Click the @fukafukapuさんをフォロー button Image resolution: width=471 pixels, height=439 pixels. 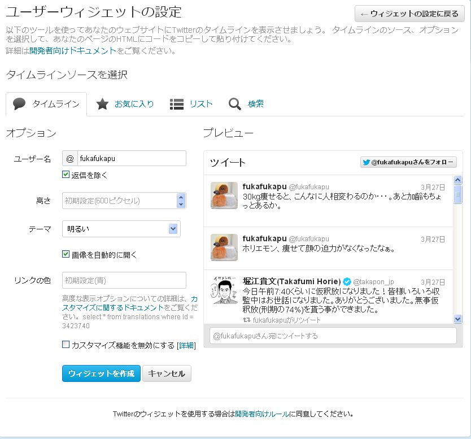coord(408,162)
